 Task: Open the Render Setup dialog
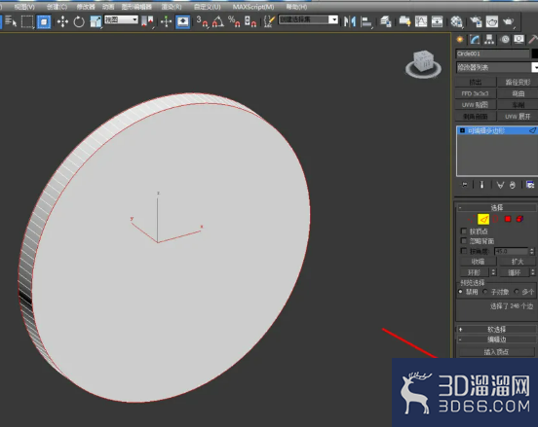tap(476, 21)
